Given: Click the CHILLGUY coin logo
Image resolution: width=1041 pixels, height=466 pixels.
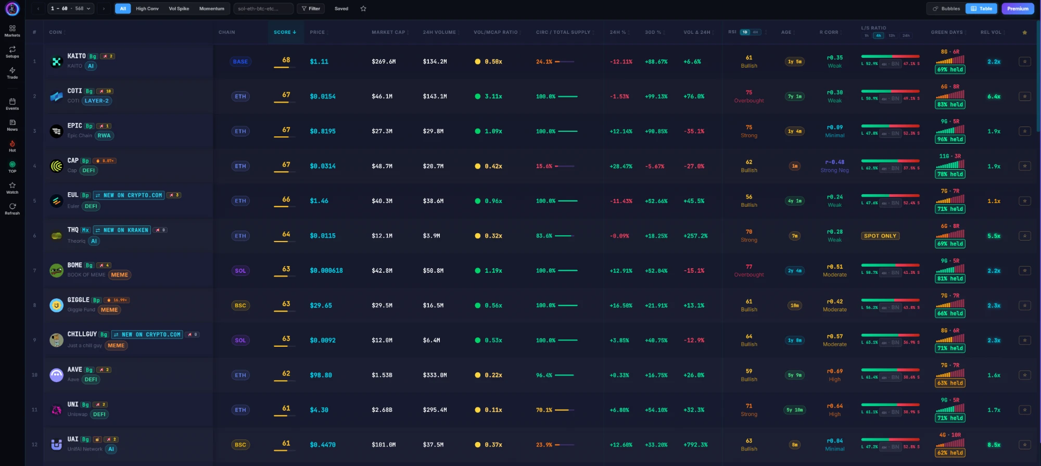Looking at the screenshot, I should (x=56, y=340).
